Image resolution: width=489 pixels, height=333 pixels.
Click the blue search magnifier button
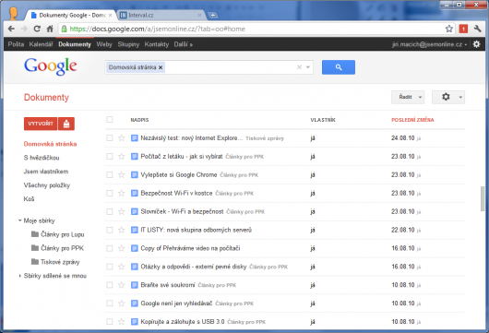point(339,67)
